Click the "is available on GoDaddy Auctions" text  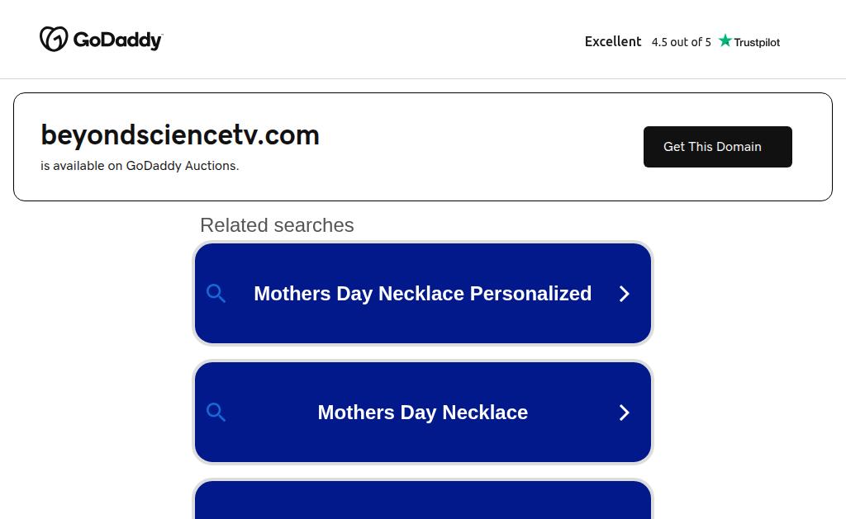pyautogui.click(x=140, y=166)
